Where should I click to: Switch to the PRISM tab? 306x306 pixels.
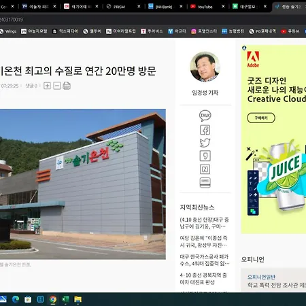pyautogui.click(x=119, y=7)
